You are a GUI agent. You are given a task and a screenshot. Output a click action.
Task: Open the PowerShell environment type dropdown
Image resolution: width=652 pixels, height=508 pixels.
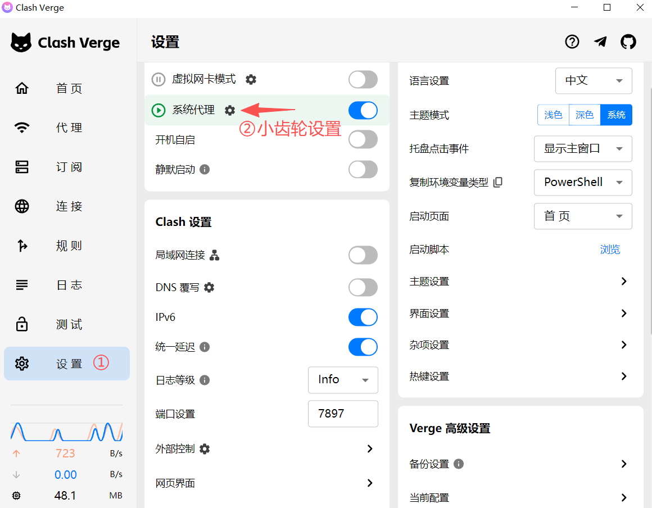click(583, 182)
